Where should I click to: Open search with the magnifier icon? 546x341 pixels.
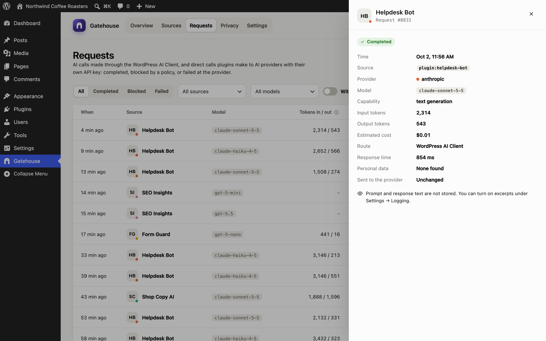tap(97, 6)
